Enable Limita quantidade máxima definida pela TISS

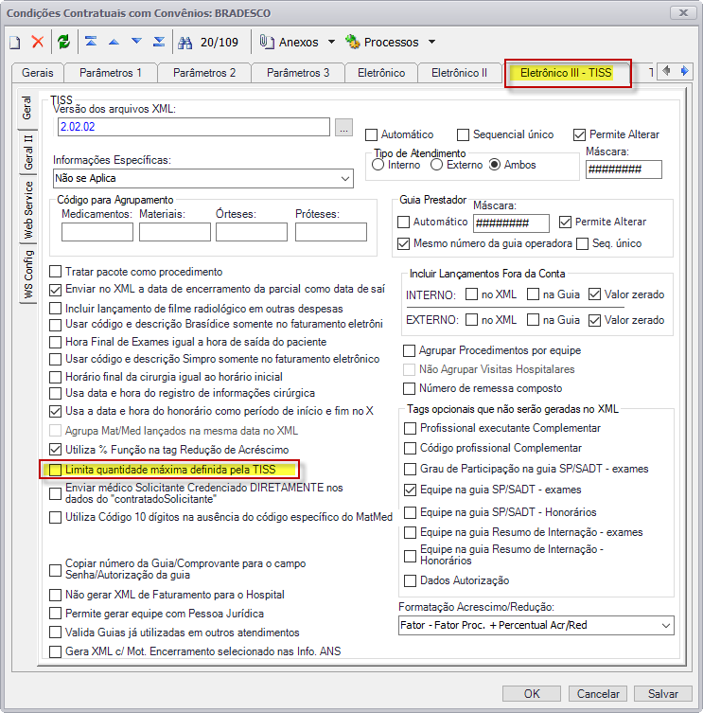pyautogui.click(x=56, y=470)
